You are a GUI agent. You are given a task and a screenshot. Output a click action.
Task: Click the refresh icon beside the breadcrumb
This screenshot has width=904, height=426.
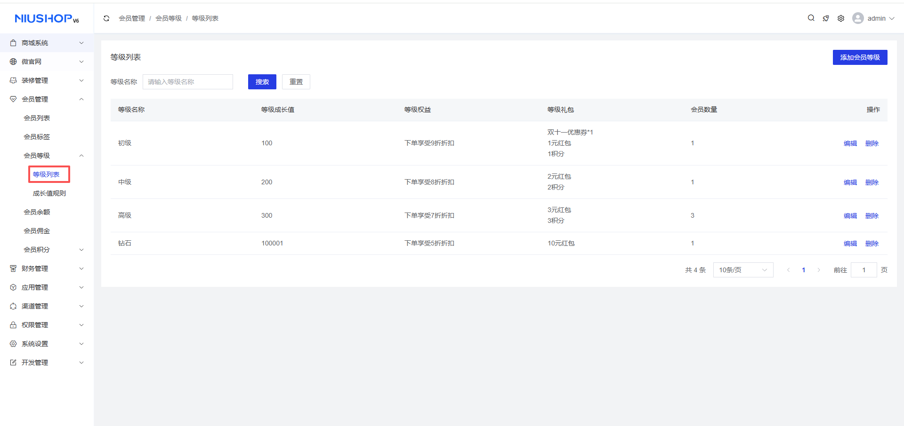[x=106, y=18]
